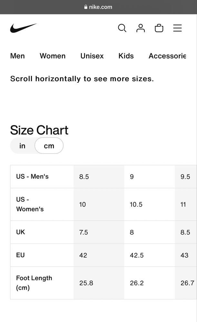The image size is (197, 322).
Task: Select the EU 42.5 size cell
Action: point(150,255)
